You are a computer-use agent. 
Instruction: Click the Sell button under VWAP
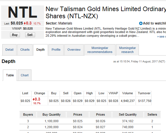30,35
